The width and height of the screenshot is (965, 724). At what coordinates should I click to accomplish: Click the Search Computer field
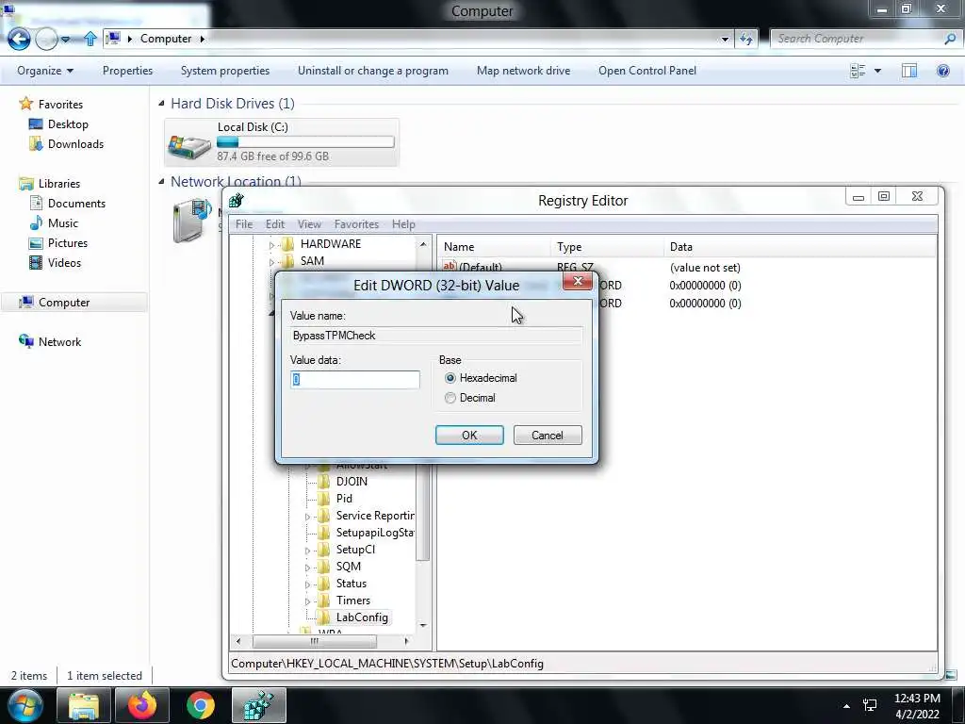[859, 39]
